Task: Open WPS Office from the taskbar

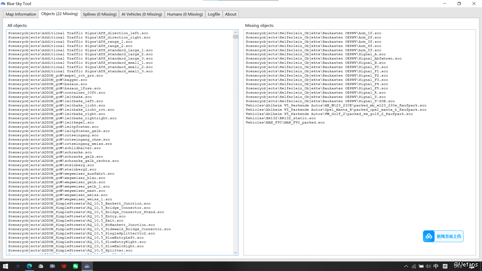Action: (64, 266)
